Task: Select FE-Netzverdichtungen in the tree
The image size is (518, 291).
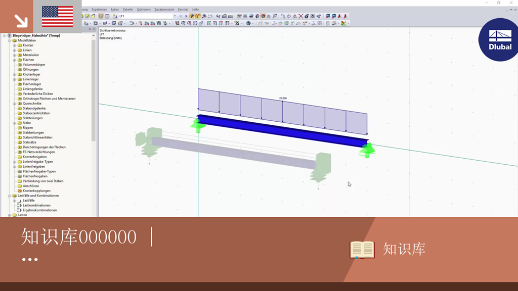Action: coord(38,152)
